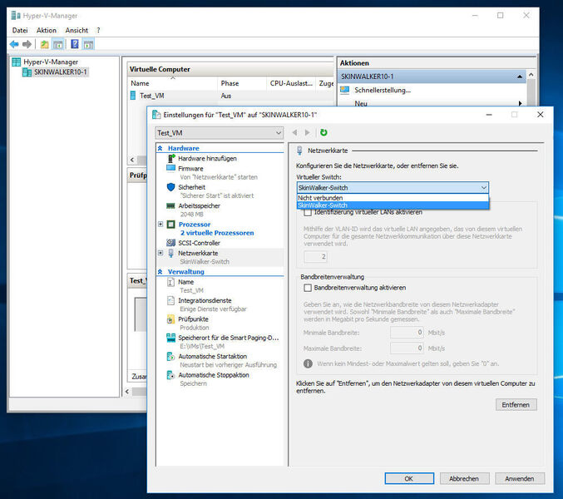Click the back arrow in Hyper-V Manager toolbar

point(14,44)
